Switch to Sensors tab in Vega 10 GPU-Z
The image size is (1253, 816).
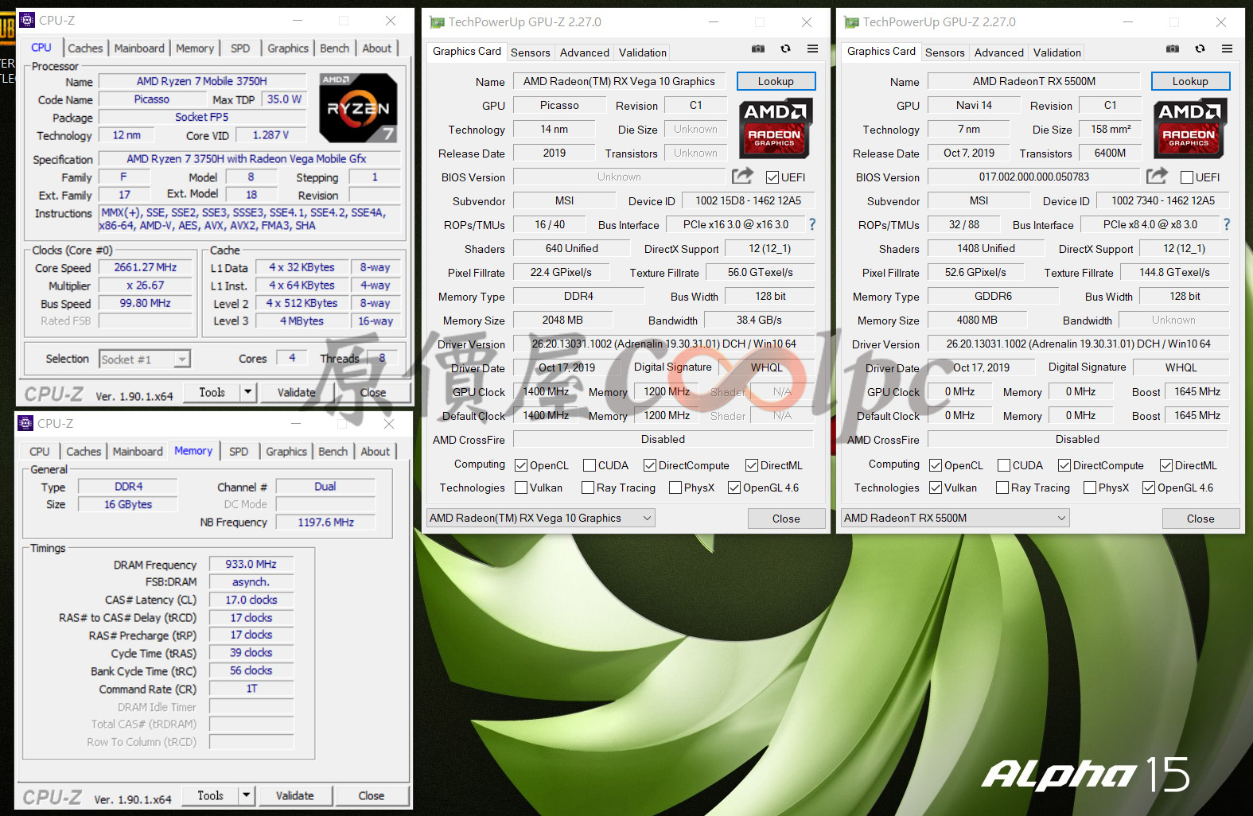coord(530,52)
